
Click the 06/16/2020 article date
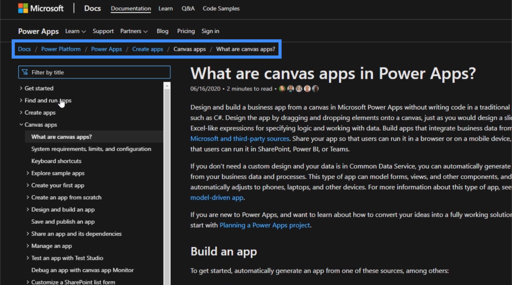pos(205,89)
